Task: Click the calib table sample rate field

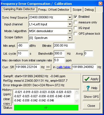Action: point(84,67)
